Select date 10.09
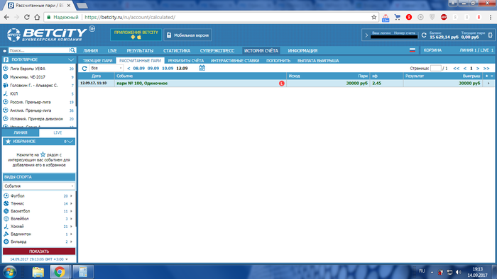The width and height of the screenshot is (497, 279). (x=168, y=68)
